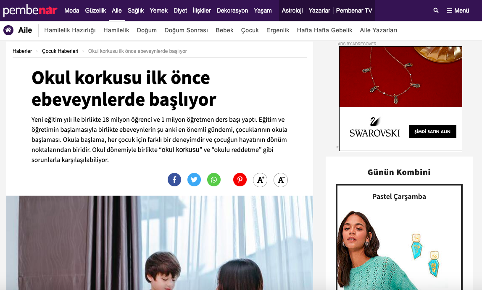Open Aile Yazarları link

pos(378,30)
